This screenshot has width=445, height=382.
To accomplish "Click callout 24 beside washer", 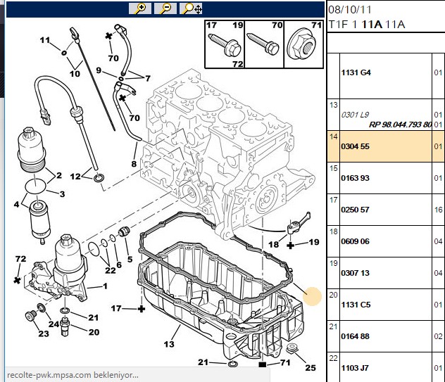I will pyautogui.click(x=54, y=324).
